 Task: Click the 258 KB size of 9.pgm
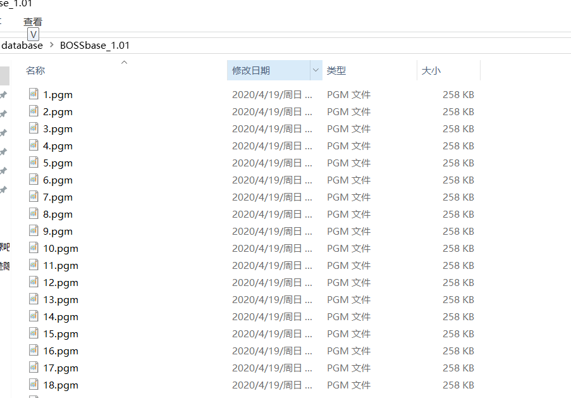point(458,232)
